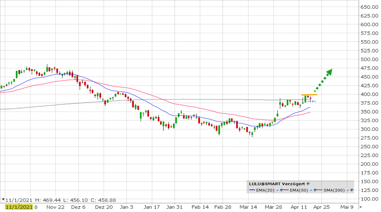Click the red EMA(50) line sample in the legend
Viewport: 381px width, 212px height.
(286, 190)
